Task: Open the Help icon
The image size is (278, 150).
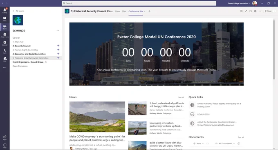Action: coord(5,146)
